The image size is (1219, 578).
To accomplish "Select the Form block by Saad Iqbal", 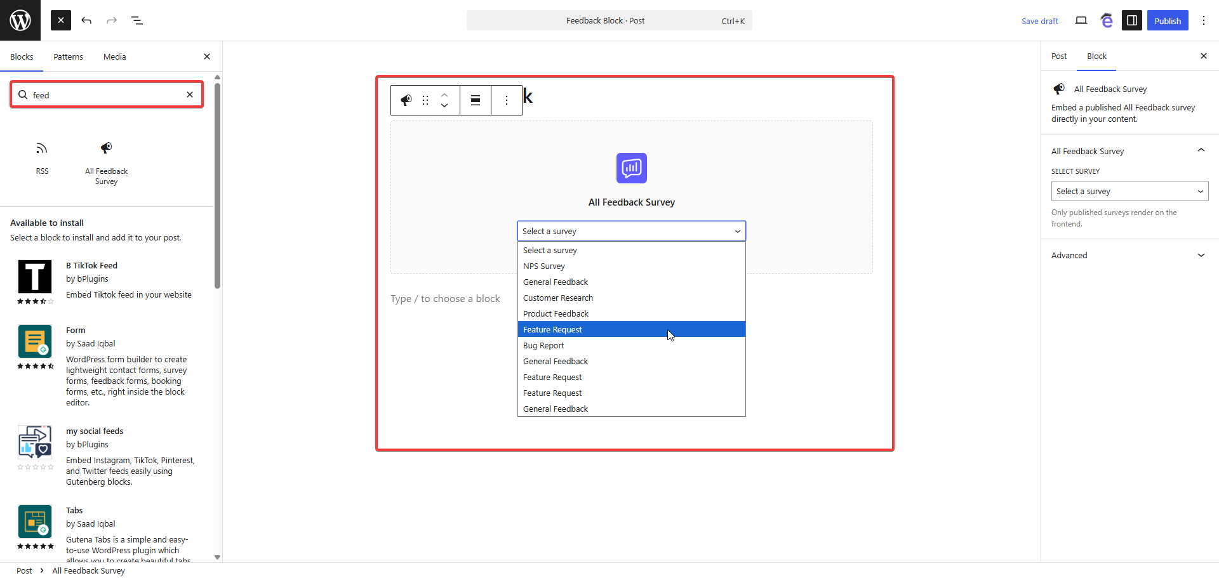I will [107, 366].
